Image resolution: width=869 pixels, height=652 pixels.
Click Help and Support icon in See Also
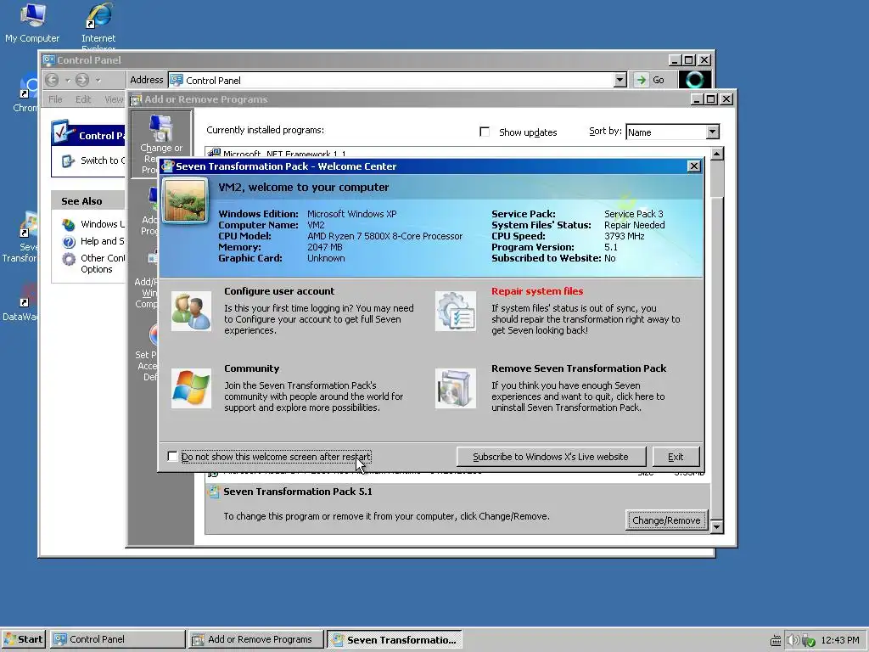[69, 242]
